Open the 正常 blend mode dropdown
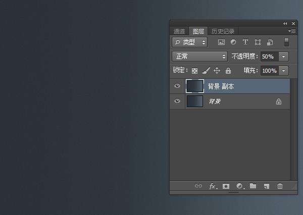 (200, 57)
